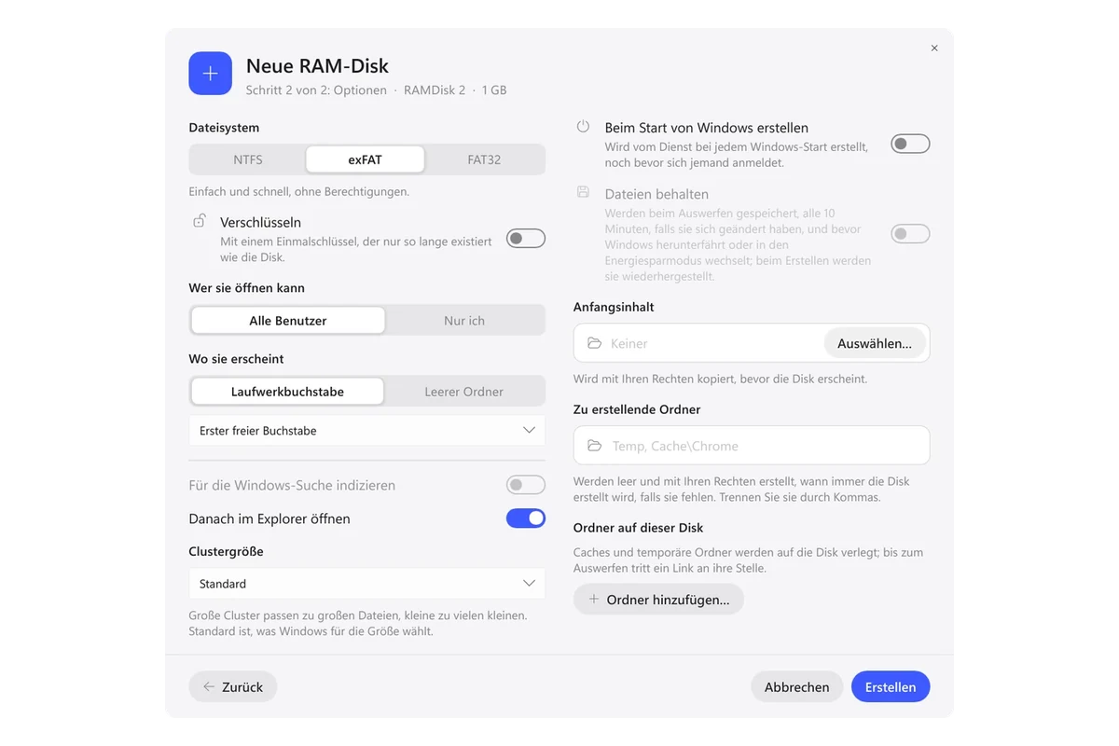
Task: Turn off Danach im Explorer öffnen
Action: (x=526, y=518)
